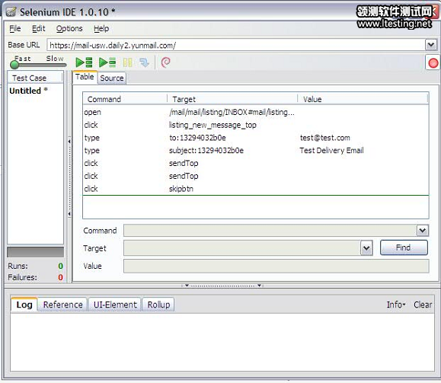The image size is (441, 383).
Task: Open the Edit menu
Action: [x=39, y=29]
